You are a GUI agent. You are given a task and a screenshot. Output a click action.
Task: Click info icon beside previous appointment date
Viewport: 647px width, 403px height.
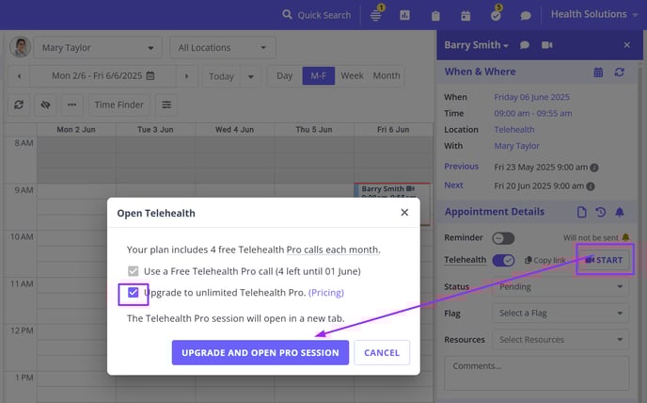point(594,168)
